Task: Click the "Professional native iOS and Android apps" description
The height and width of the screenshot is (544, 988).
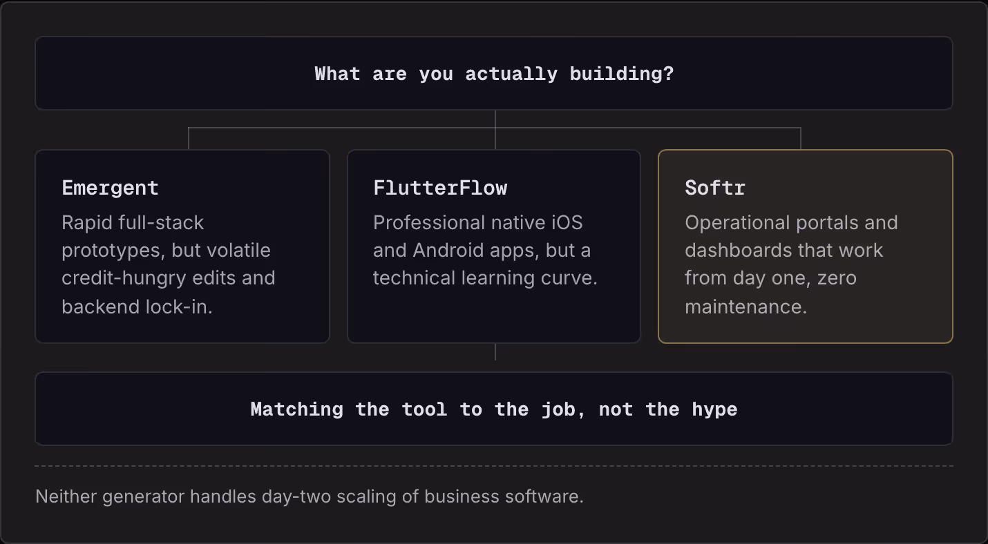Action: point(485,250)
